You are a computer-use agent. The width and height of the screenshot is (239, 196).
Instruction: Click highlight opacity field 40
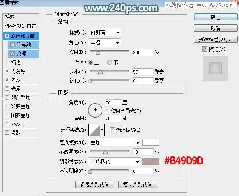[x=143, y=152]
